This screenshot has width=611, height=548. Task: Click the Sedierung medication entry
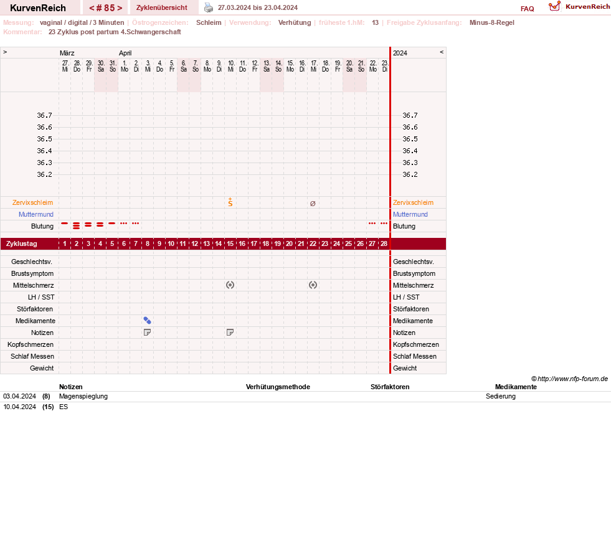click(501, 396)
